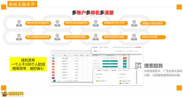Select the 发布自建视频库视频 orange label
Image resolution: width=183 pixels, height=98 pixels.
point(38,37)
